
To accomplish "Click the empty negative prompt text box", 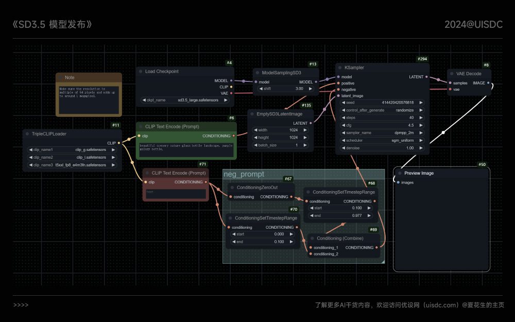I will coord(176,194).
